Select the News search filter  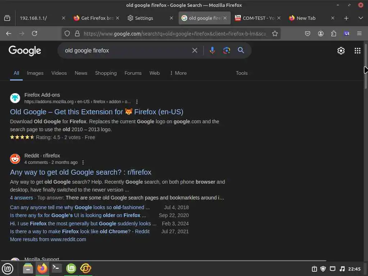pyautogui.click(x=81, y=73)
